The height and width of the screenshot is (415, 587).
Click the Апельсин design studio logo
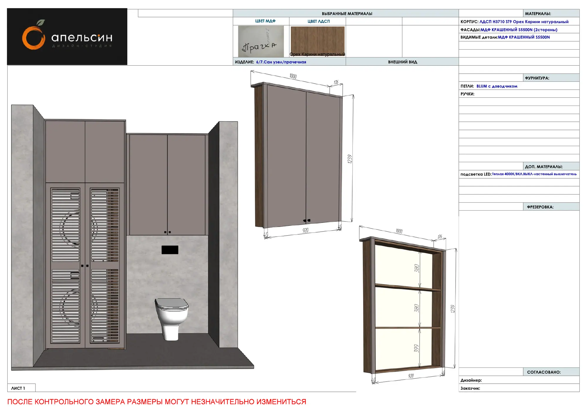click(67, 37)
